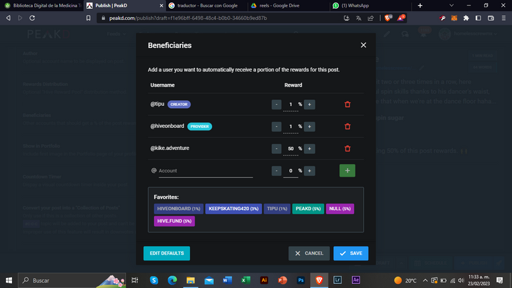Edit the @tipu reward value field
Screen dimensions: 512x288
(x=291, y=105)
